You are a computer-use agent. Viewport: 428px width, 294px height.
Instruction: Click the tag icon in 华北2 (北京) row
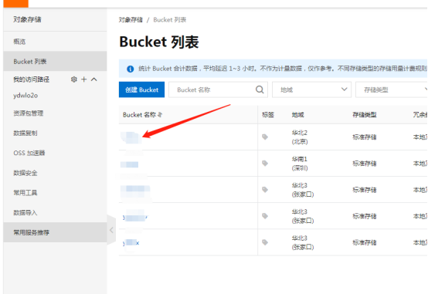[265, 137]
